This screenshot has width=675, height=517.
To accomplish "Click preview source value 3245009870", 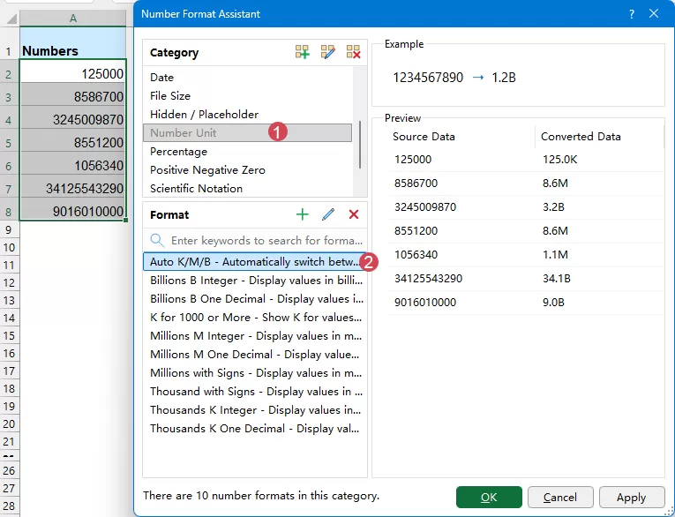I will [x=425, y=207].
